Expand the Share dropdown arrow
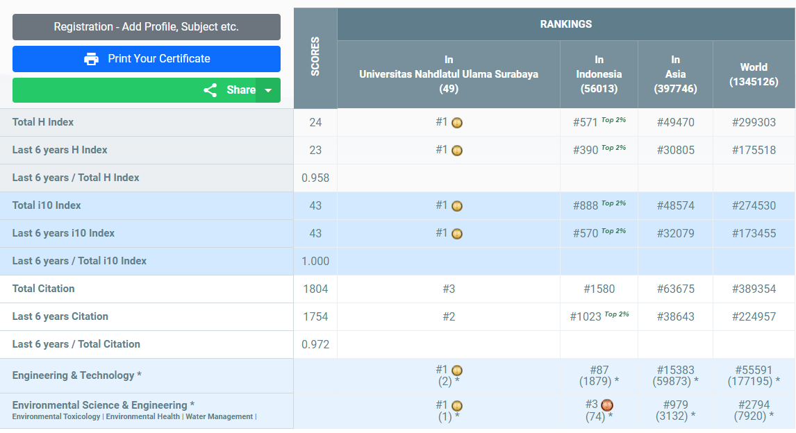This screenshot has height=433, width=796. coord(268,90)
